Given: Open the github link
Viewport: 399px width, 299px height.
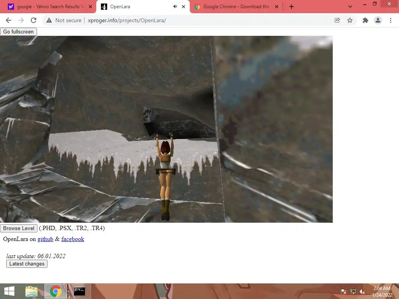Looking at the screenshot, I should tap(45, 239).
